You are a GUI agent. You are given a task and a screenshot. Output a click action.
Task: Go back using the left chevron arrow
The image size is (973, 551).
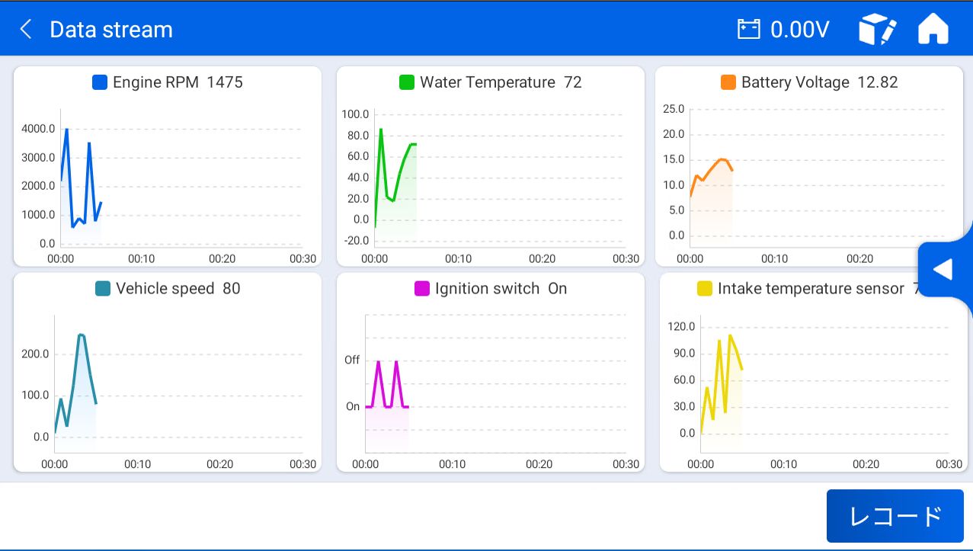click(26, 30)
